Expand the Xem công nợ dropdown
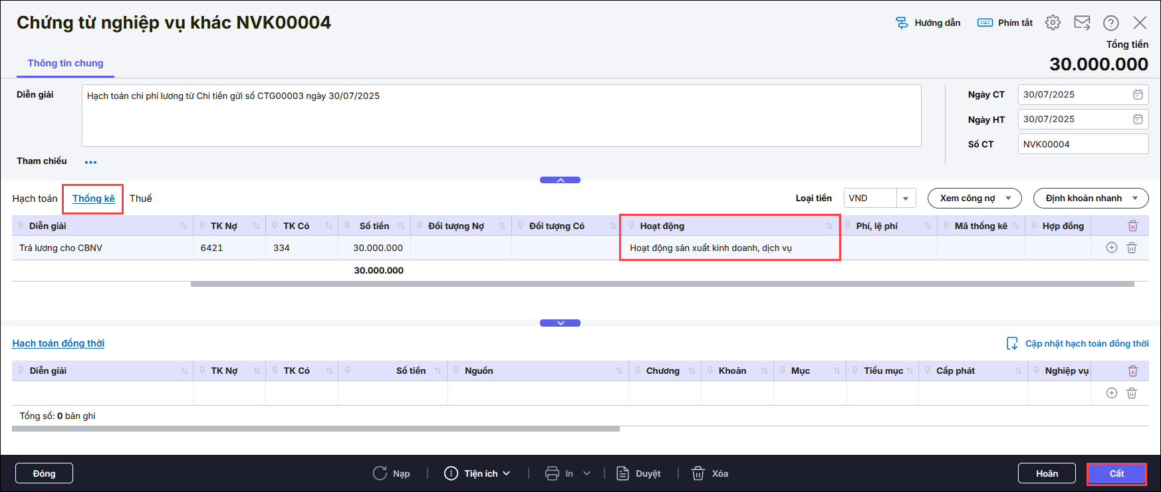1161x492 pixels. click(x=1008, y=199)
